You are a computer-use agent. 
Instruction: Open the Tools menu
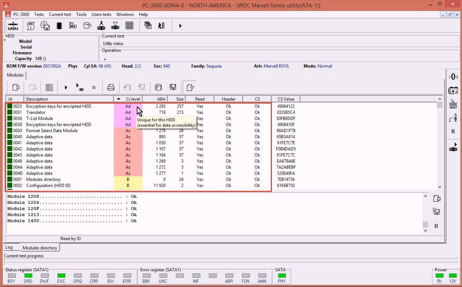coord(81,14)
